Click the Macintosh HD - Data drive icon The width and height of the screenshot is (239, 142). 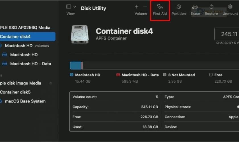(x=5, y=64)
